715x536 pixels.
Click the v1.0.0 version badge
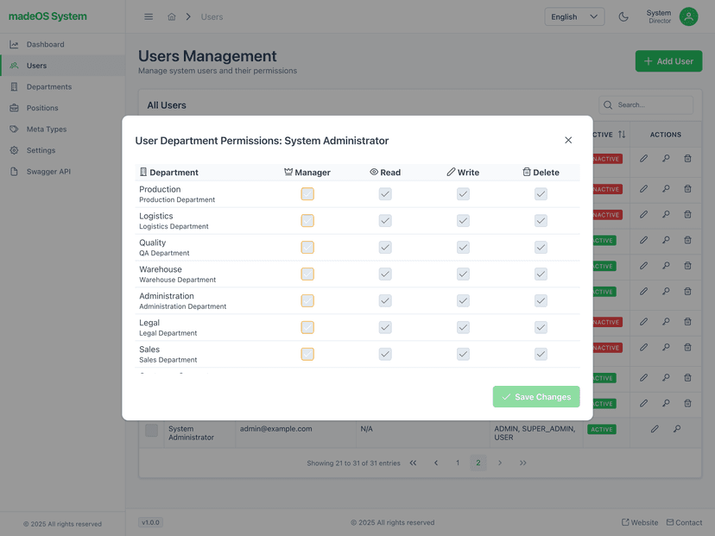click(150, 522)
